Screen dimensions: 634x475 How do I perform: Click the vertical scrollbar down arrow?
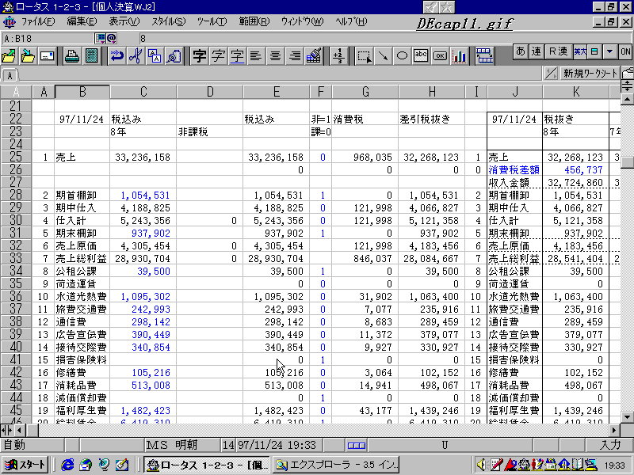(x=627, y=417)
